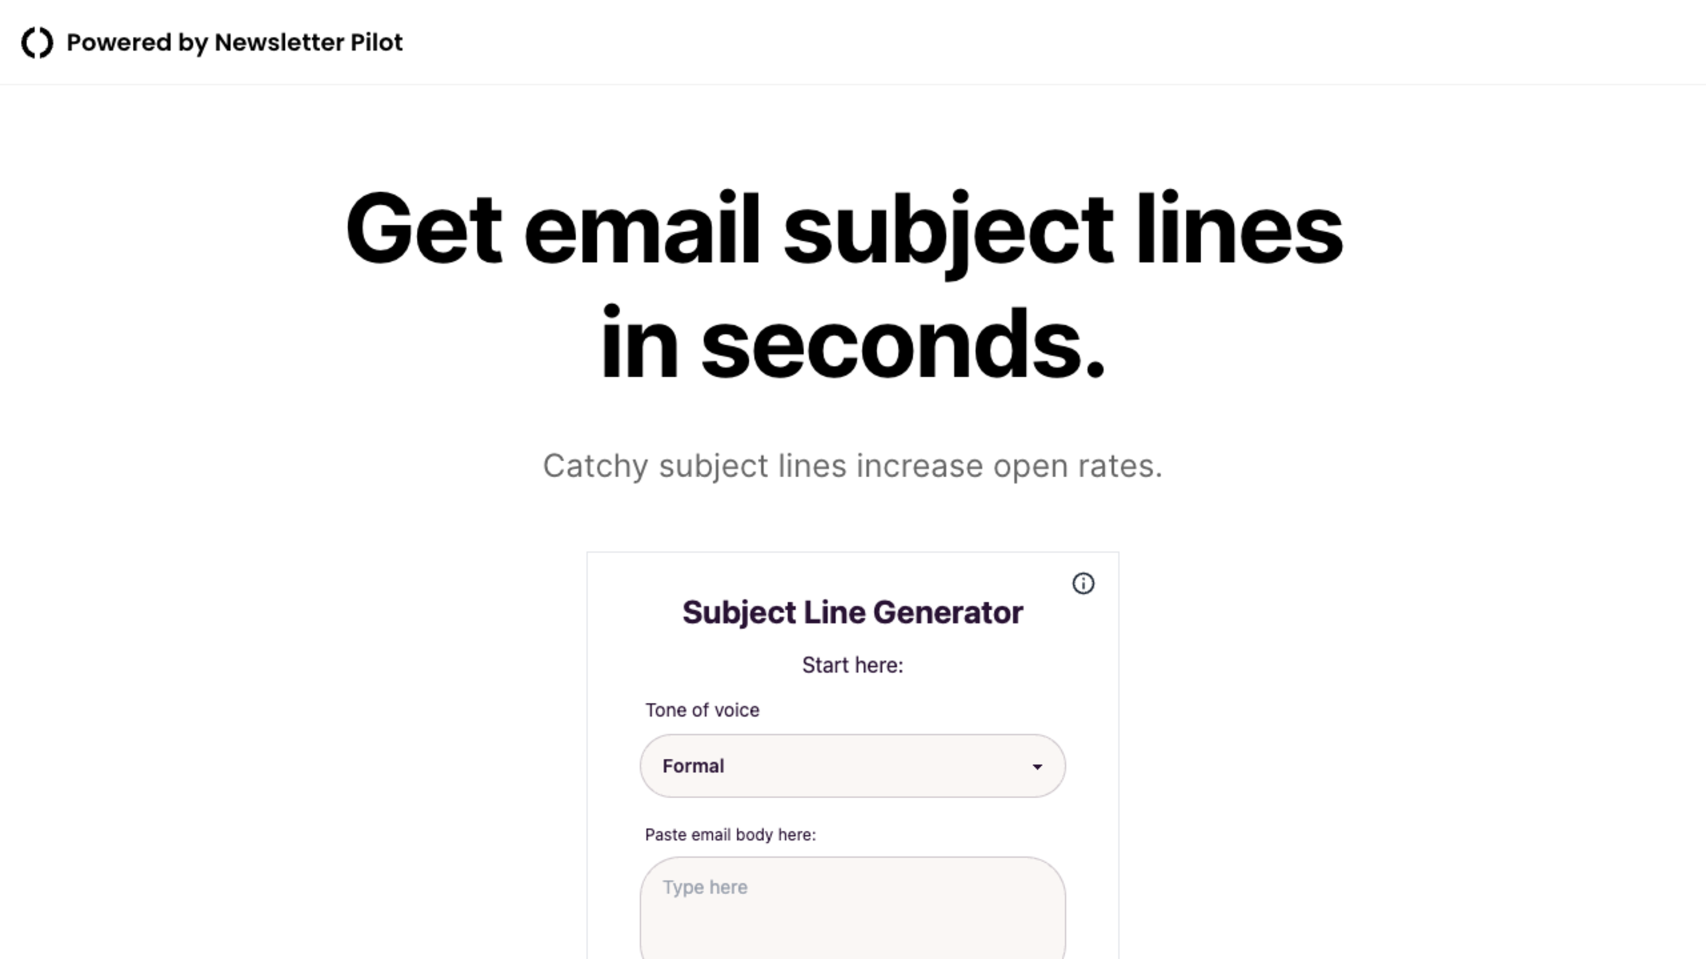Click the Tone of voice dropdown arrow
The width and height of the screenshot is (1706, 959).
(1036, 767)
